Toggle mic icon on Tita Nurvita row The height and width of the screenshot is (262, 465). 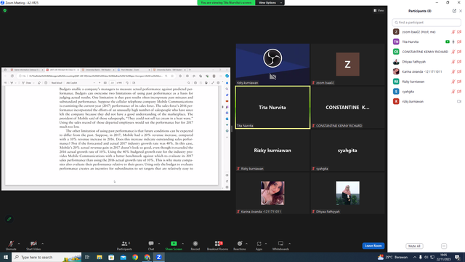click(453, 42)
